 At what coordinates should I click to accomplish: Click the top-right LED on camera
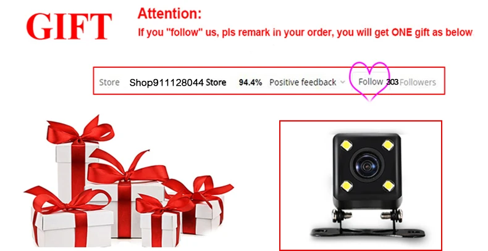pos(388,145)
